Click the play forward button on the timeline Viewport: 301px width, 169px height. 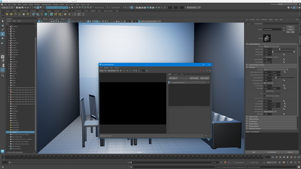tap(287, 157)
